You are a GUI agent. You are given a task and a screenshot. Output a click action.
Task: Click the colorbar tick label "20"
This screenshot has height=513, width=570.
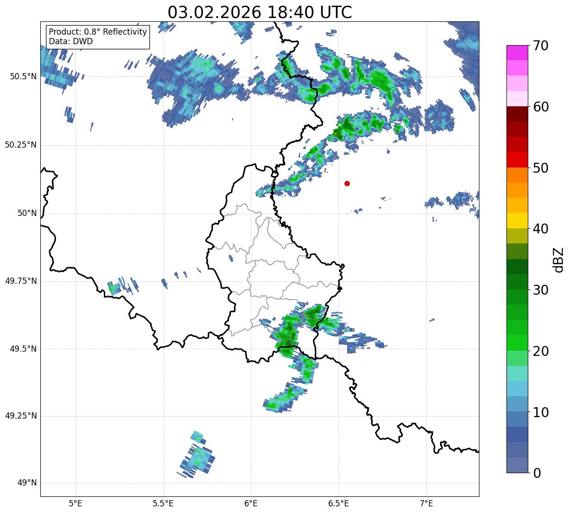[x=541, y=351]
